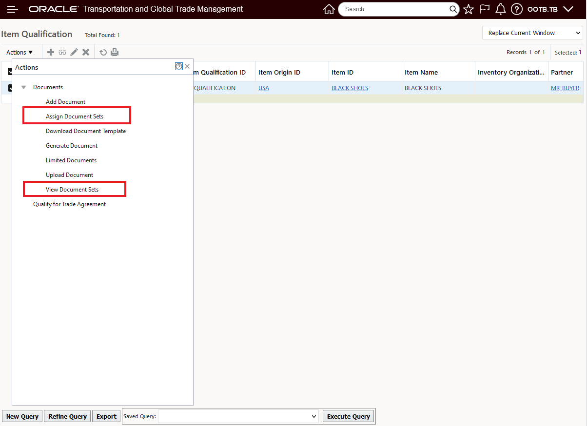The height and width of the screenshot is (426, 587).
Task: Open the OOTB.TB user menu
Action: coord(550,9)
